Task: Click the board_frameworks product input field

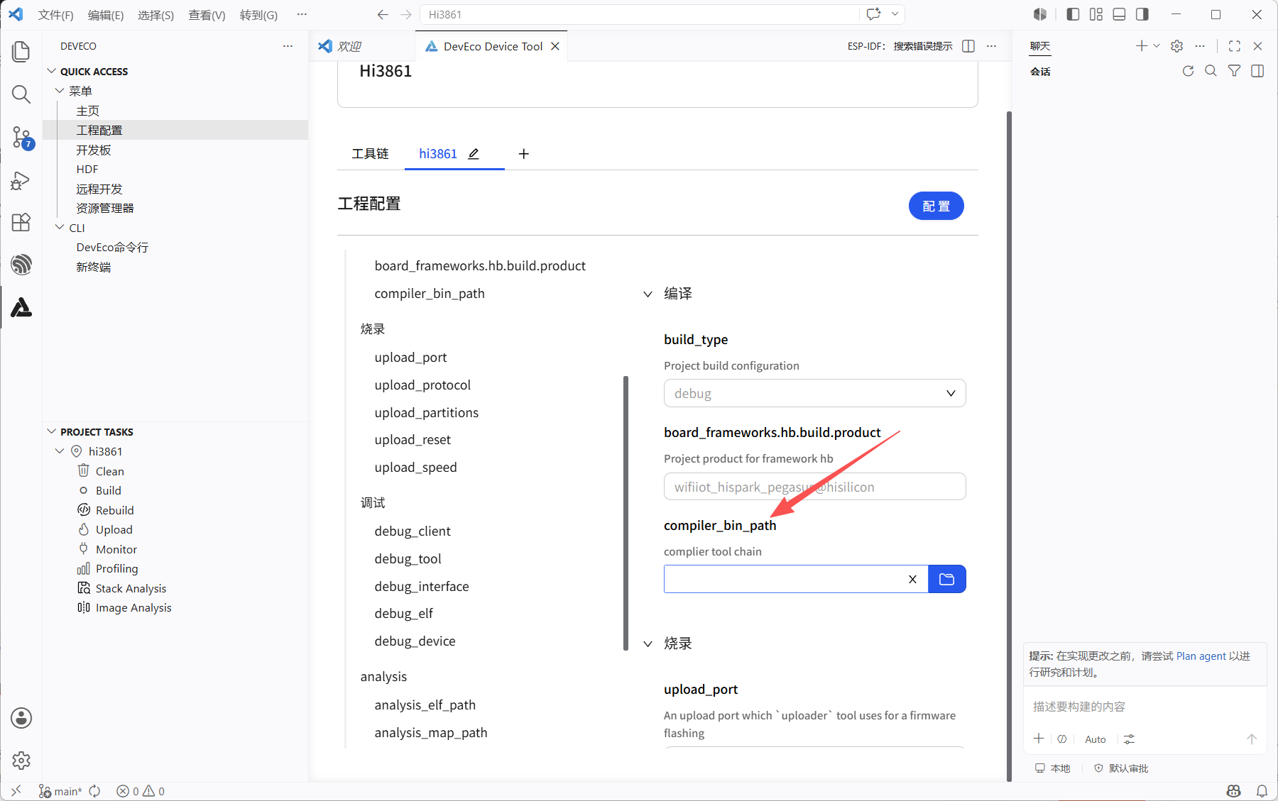Action: pyautogui.click(x=814, y=487)
